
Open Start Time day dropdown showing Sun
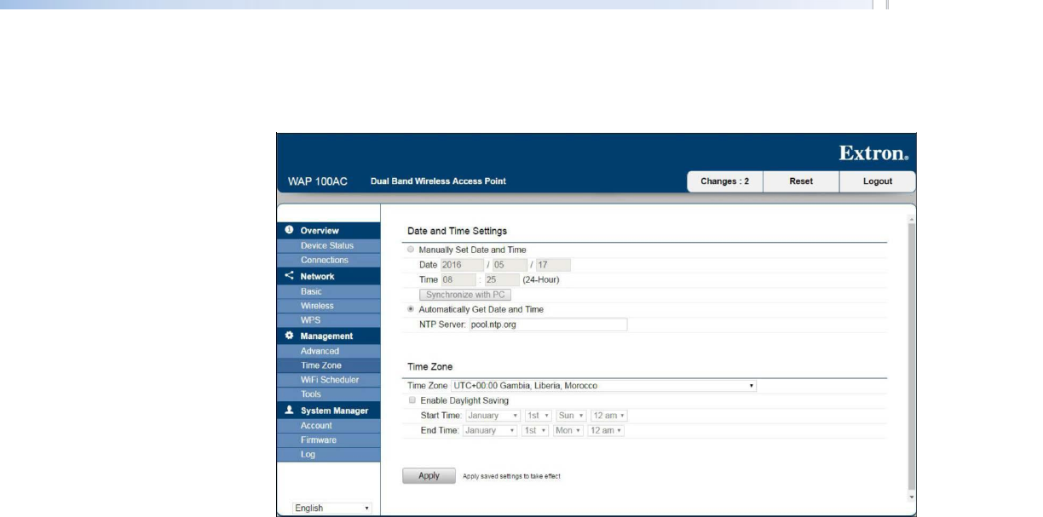click(x=572, y=416)
